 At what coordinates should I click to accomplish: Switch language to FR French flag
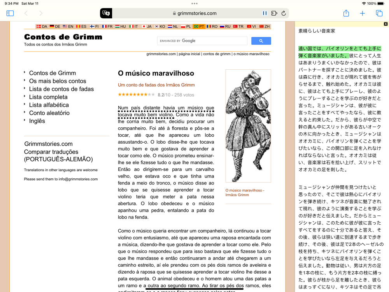(x=107, y=26)
